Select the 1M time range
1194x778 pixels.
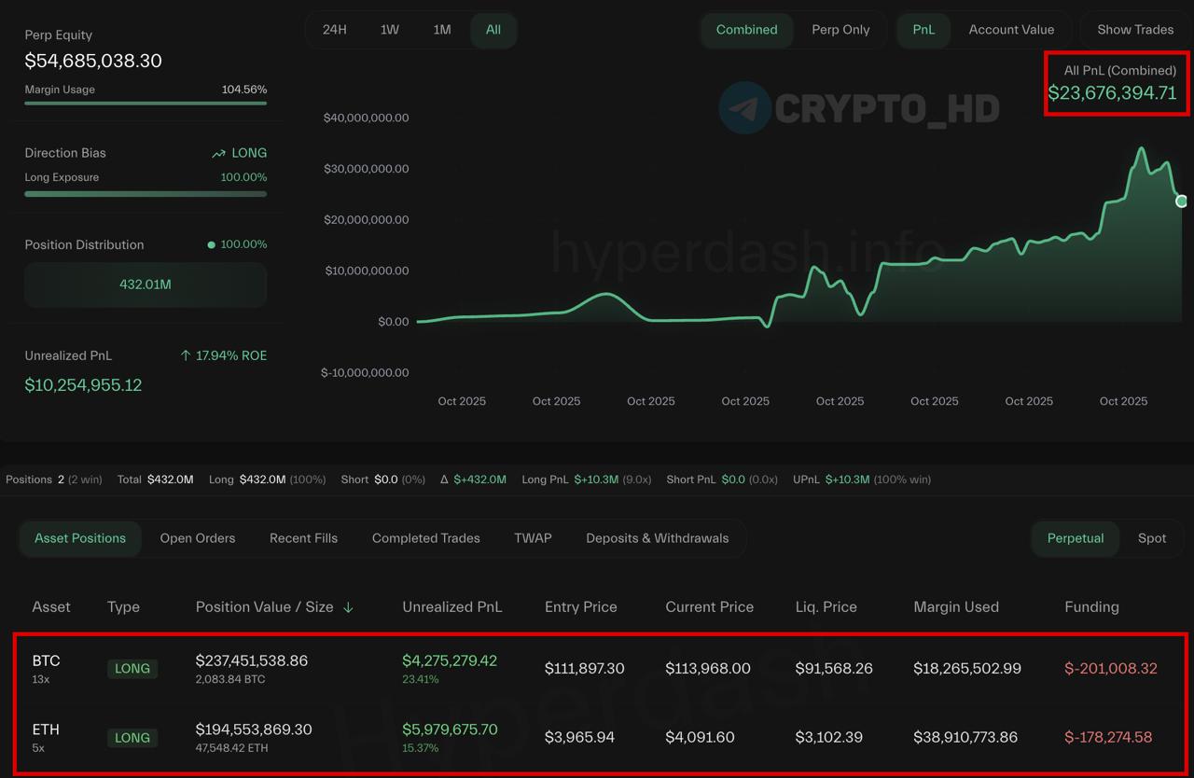[442, 30]
